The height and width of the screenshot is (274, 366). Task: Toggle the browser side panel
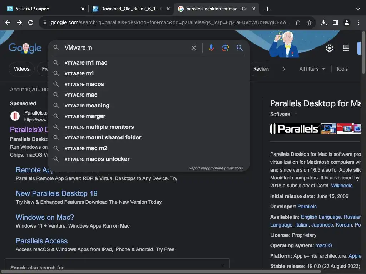point(335,22)
